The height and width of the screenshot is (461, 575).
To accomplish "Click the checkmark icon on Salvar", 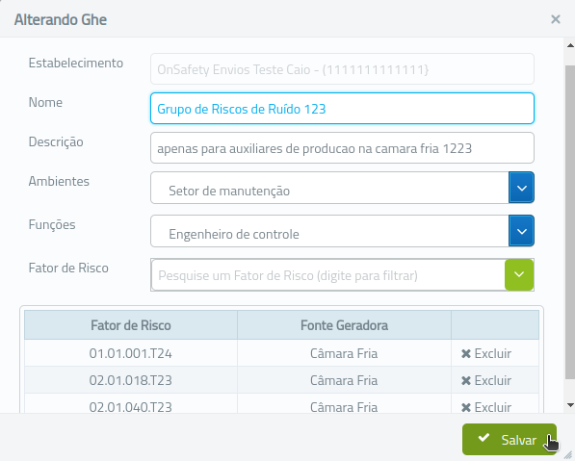I will 484,437.
